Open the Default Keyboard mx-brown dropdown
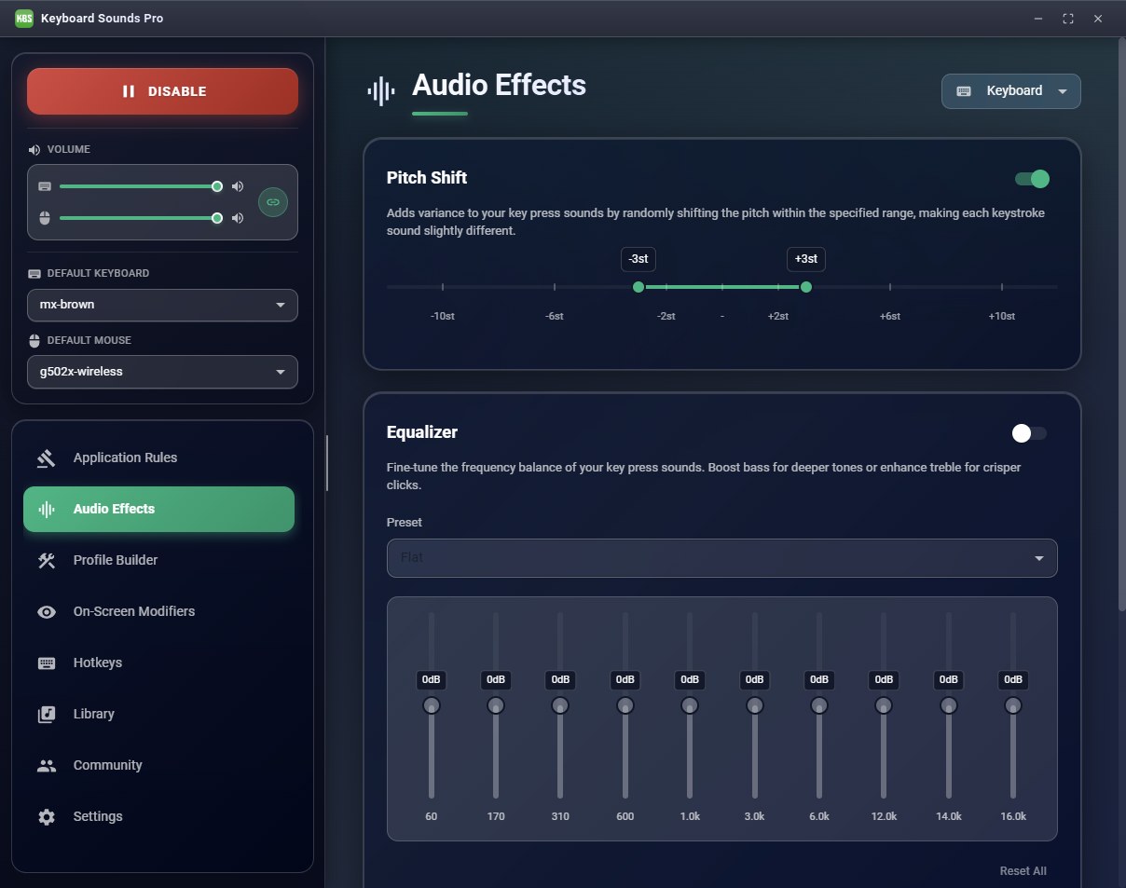1126x888 pixels. tap(162, 305)
